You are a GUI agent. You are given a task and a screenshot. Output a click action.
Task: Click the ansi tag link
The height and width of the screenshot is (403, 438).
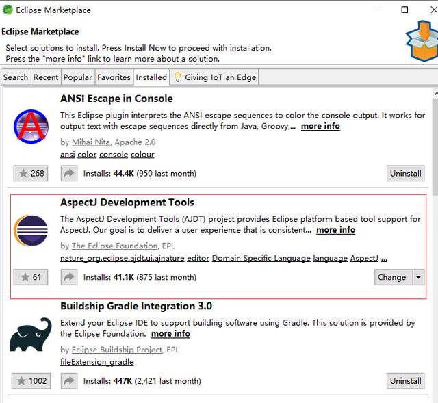click(68, 155)
